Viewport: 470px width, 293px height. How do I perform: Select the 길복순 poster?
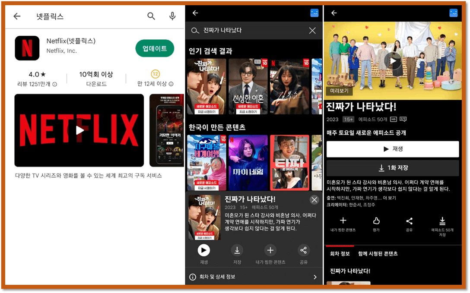[x=289, y=86]
